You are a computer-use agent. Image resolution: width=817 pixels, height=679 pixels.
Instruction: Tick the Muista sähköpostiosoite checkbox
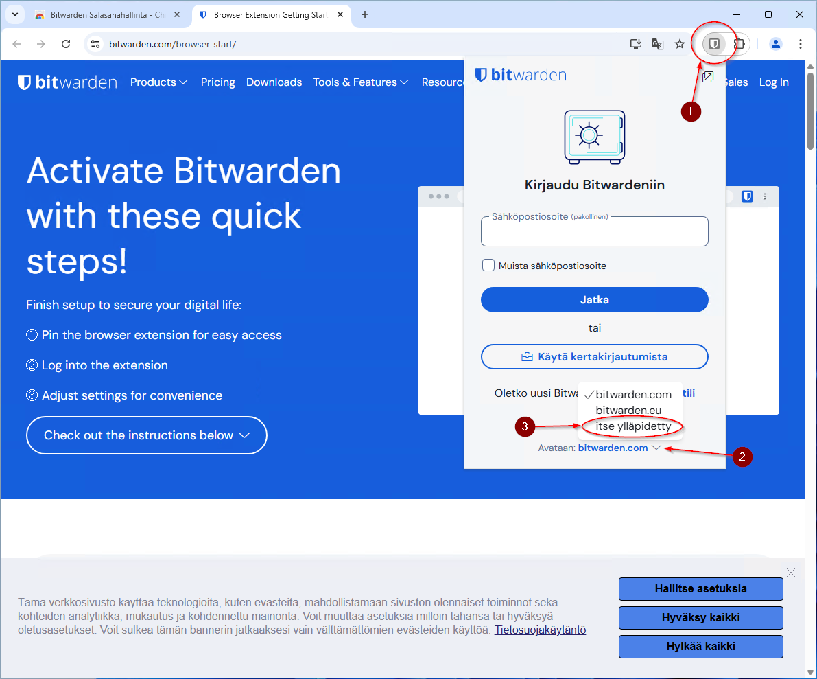click(488, 266)
